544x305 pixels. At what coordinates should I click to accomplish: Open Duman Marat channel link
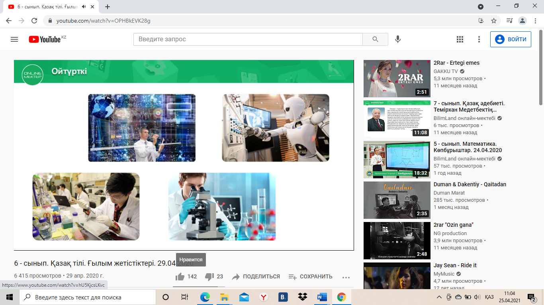(x=449, y=193)
